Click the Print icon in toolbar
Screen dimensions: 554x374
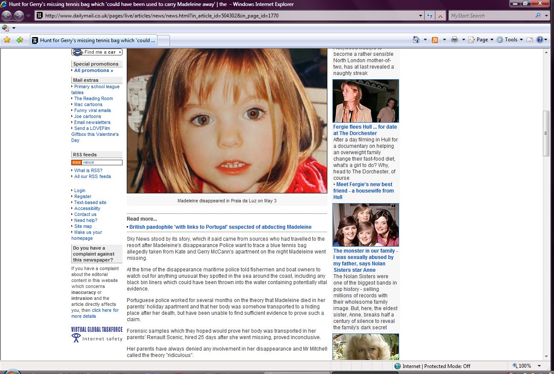pyautogui.click(x=455, y=40)
